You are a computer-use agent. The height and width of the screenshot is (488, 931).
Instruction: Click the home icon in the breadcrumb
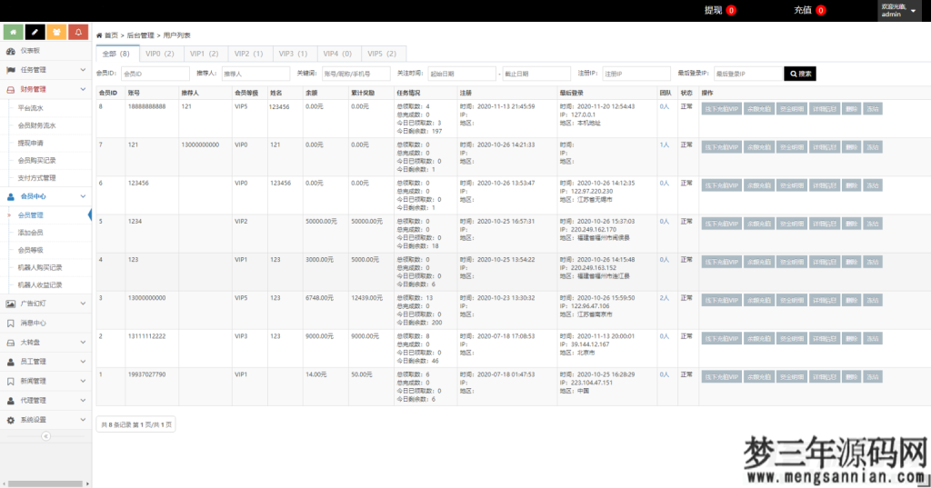click(100, 35)
